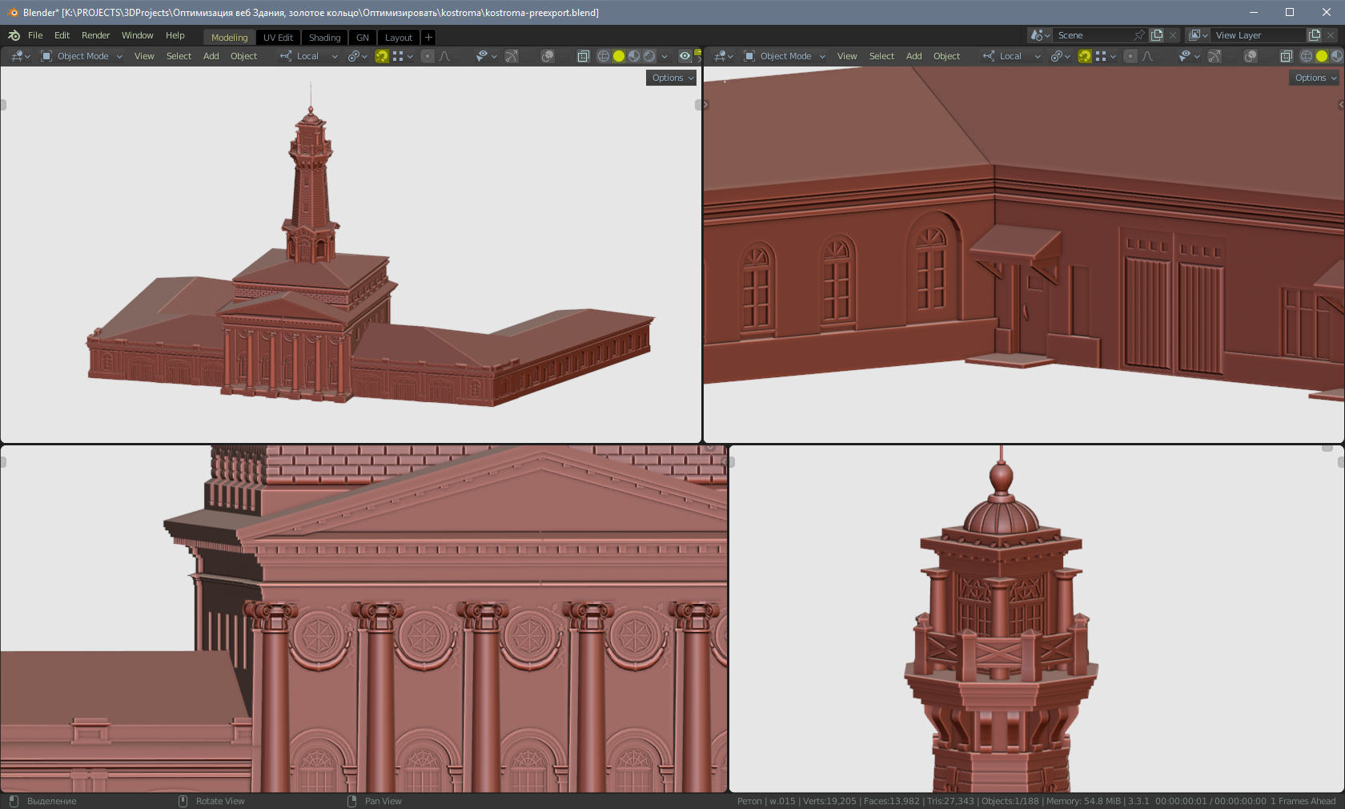Select solid shading in left viewport

click(619, 56)
